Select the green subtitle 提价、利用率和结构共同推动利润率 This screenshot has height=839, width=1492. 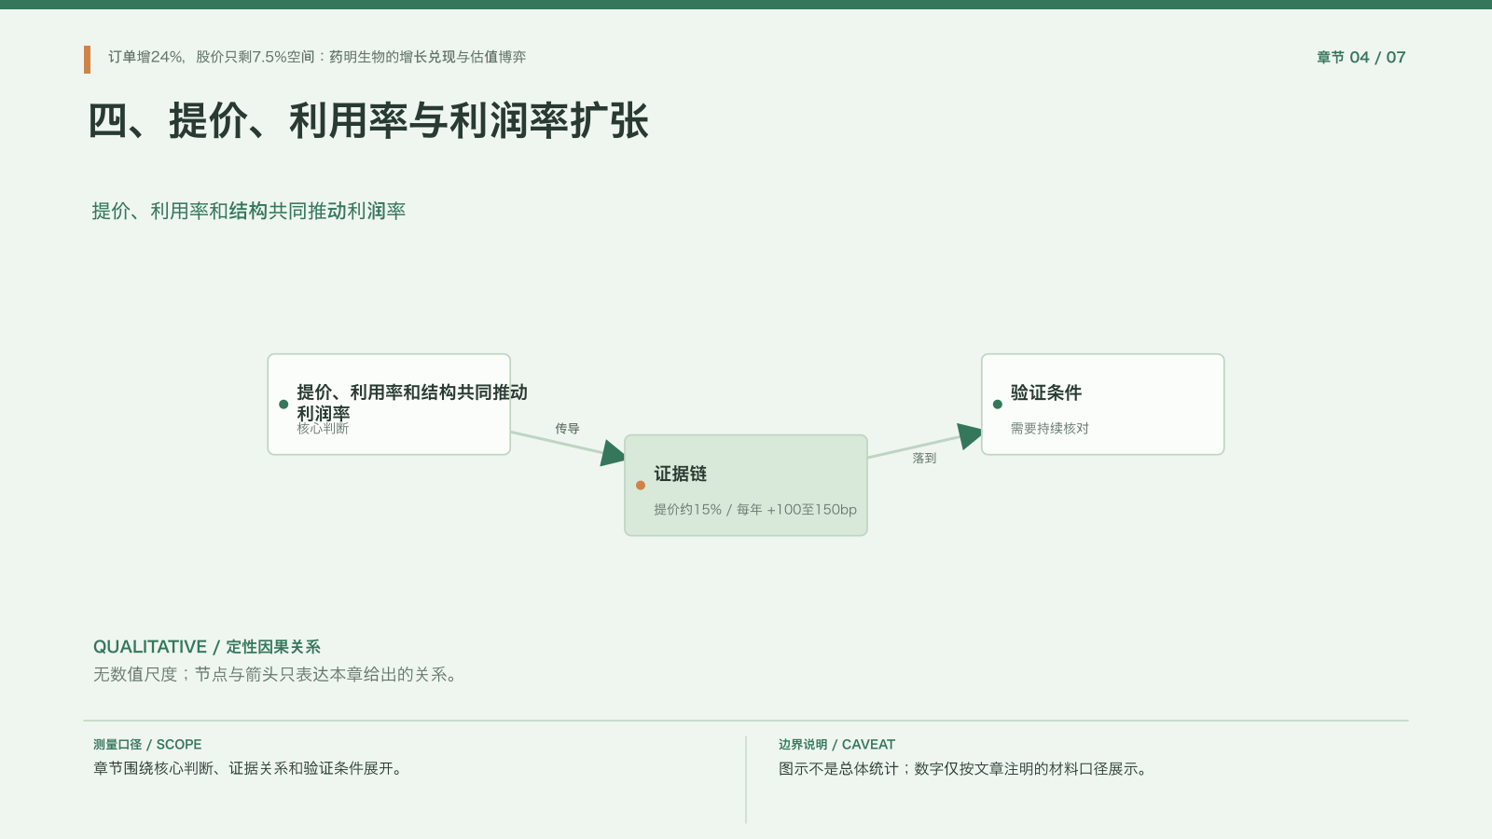pyautogui.click(x=249, y=212)
